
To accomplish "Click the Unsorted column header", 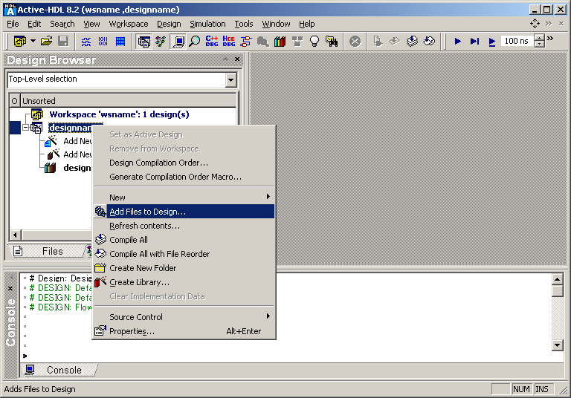I will click(x=128, y=101).
